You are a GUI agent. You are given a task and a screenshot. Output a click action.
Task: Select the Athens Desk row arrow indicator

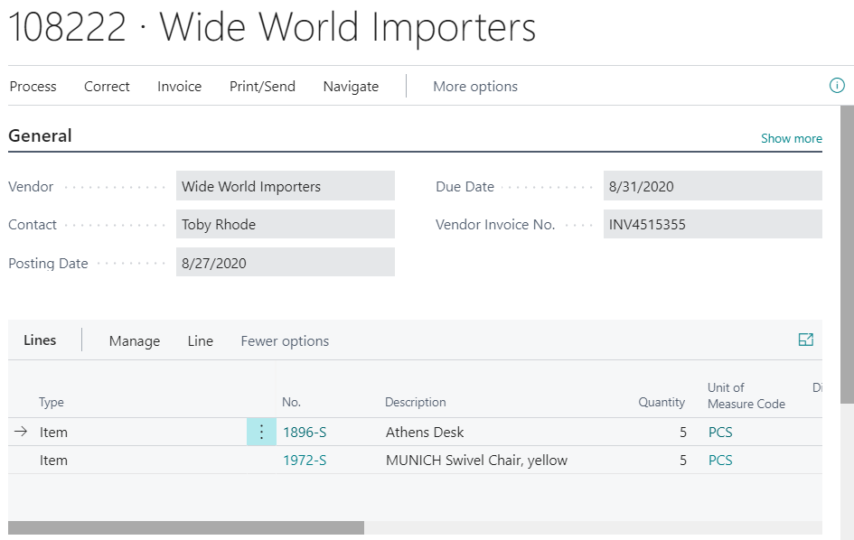[21, 432]
